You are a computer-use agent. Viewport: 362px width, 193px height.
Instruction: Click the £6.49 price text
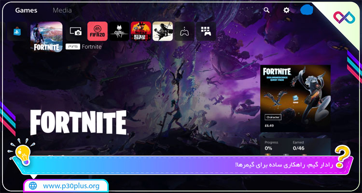coord(269,126)
